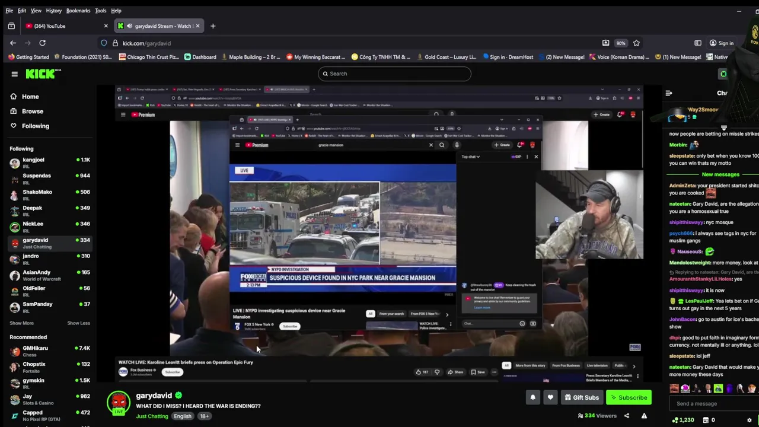
Task: Open OldFeller channel in Following list
Action: pos(50,291)
